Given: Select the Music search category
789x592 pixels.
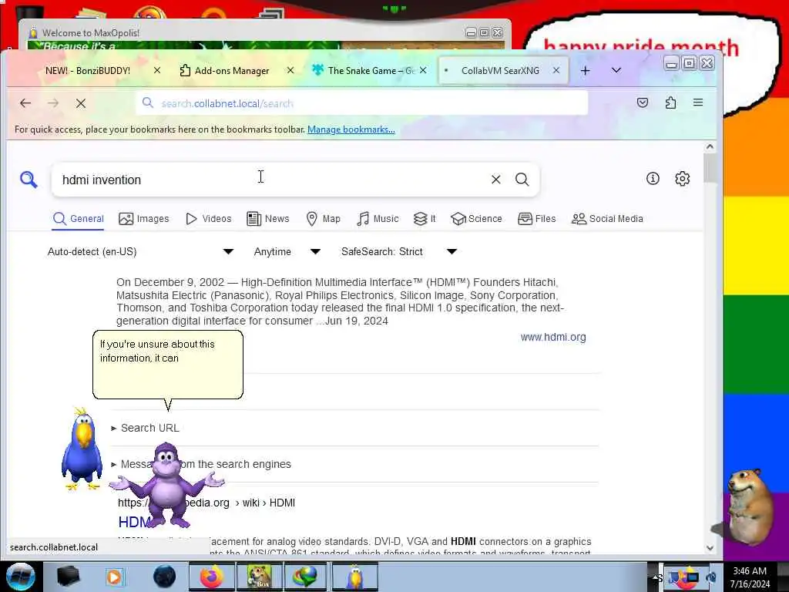Looking at the screenshot, I should [x=378, y=219].
